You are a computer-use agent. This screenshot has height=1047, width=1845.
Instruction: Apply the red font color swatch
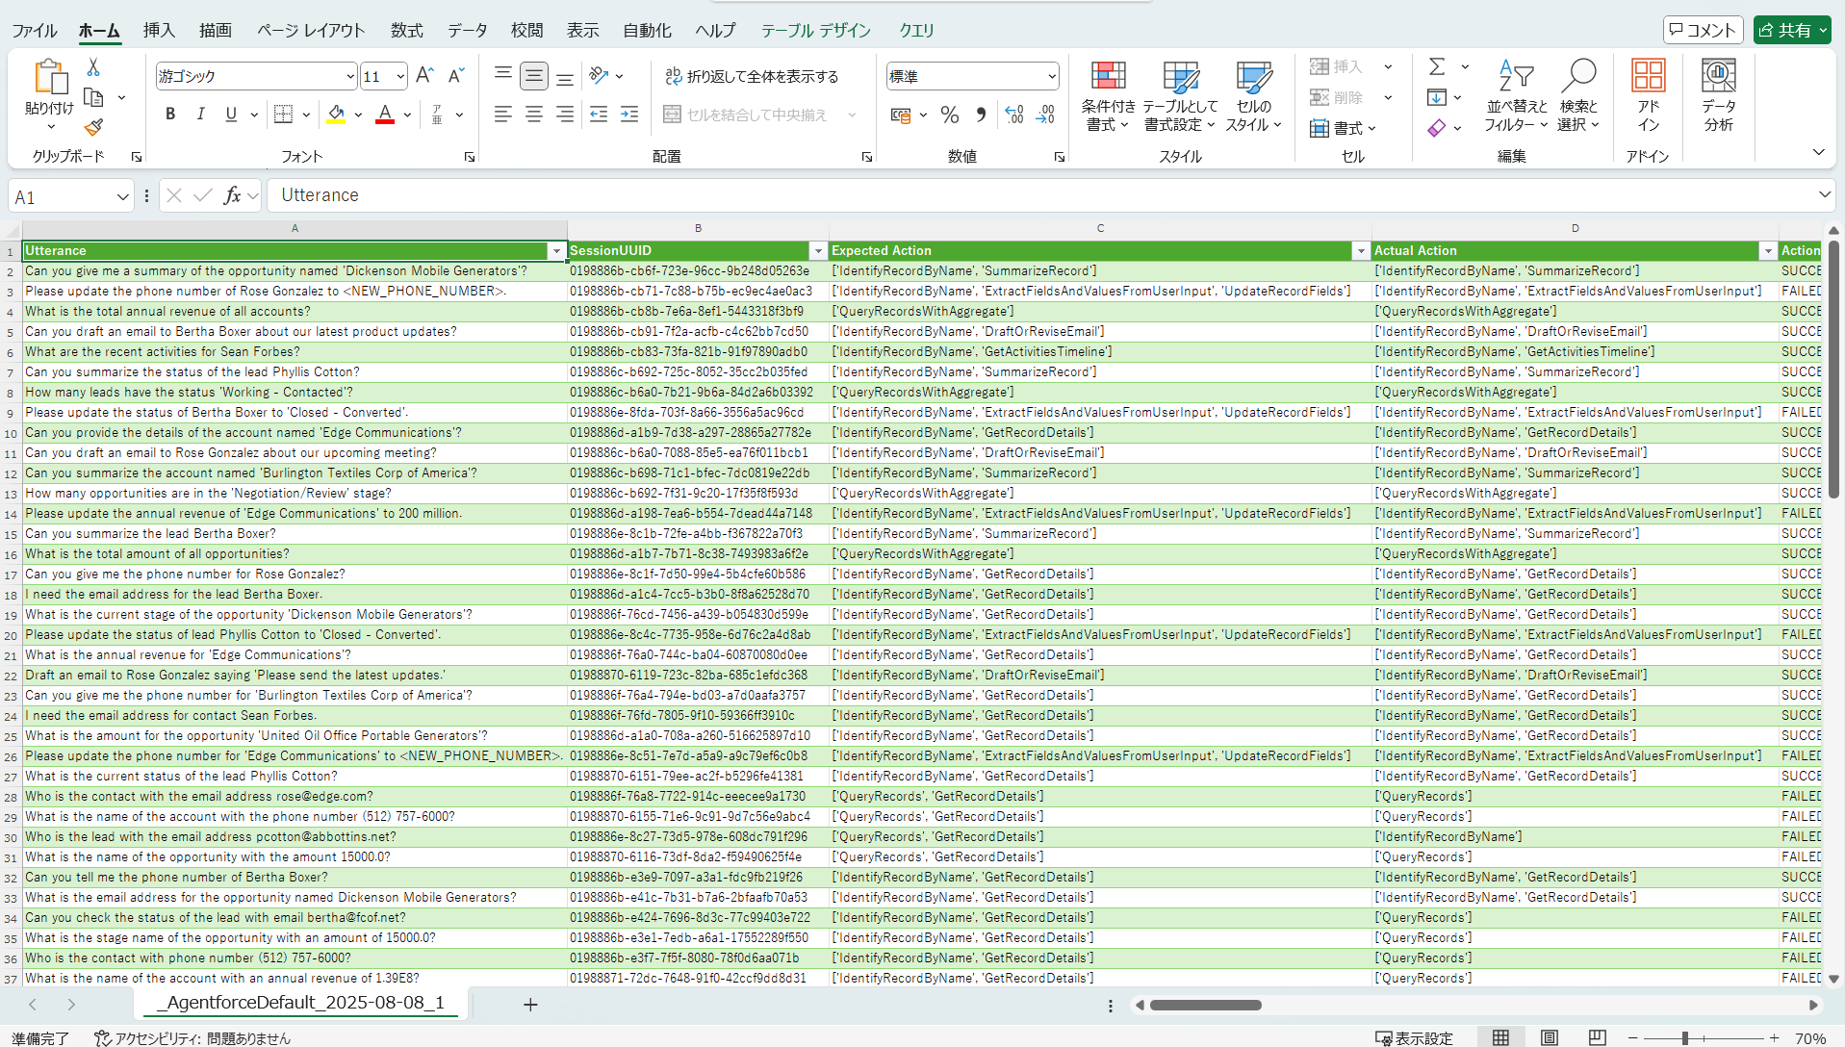(x=385, y=115)
